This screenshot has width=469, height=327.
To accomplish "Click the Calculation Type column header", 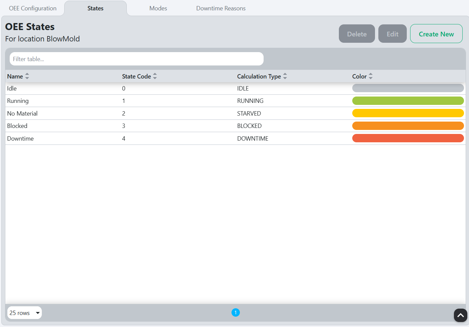I will [x=259, y=76].
